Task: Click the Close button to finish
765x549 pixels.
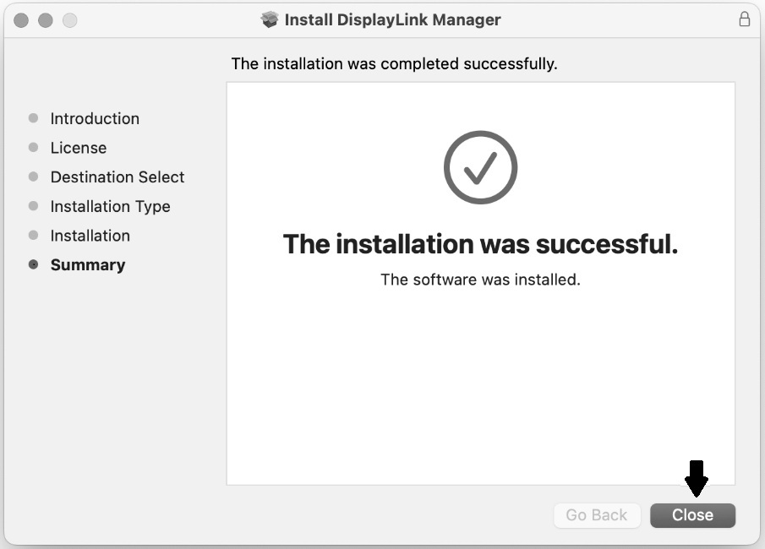Action: [x=692, y=515]
